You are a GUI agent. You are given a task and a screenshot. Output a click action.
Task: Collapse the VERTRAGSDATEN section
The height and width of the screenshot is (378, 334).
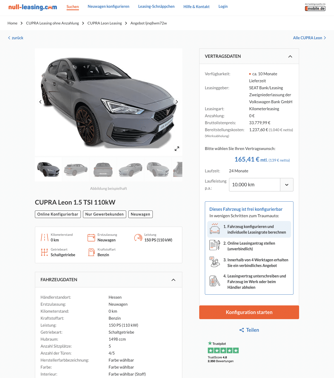290,56
